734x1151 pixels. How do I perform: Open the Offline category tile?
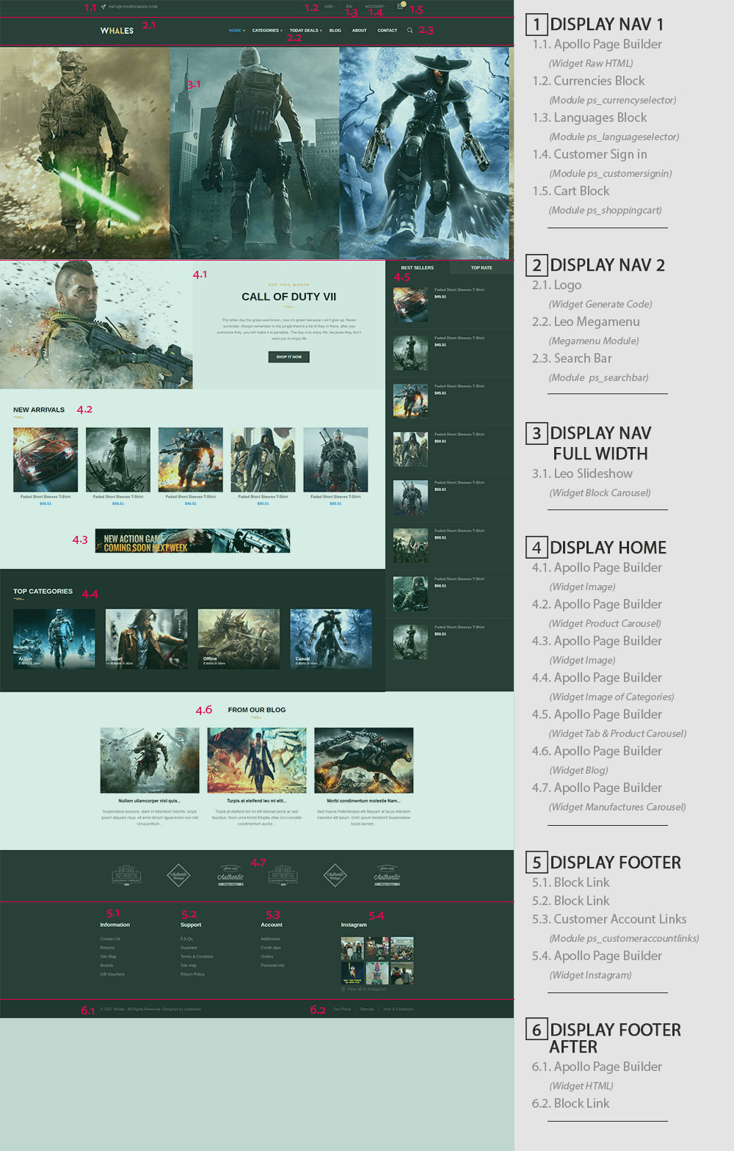point(239,639)
